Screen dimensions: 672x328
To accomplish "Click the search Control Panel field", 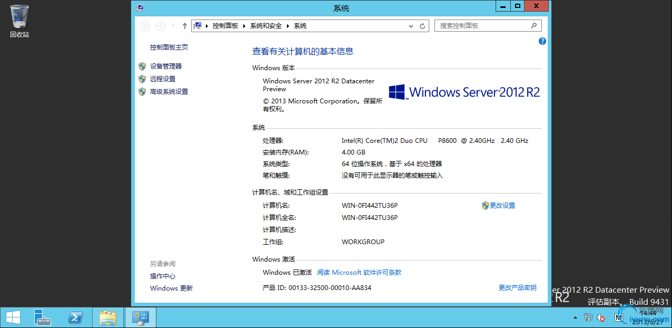I will [x=488, y=25].
